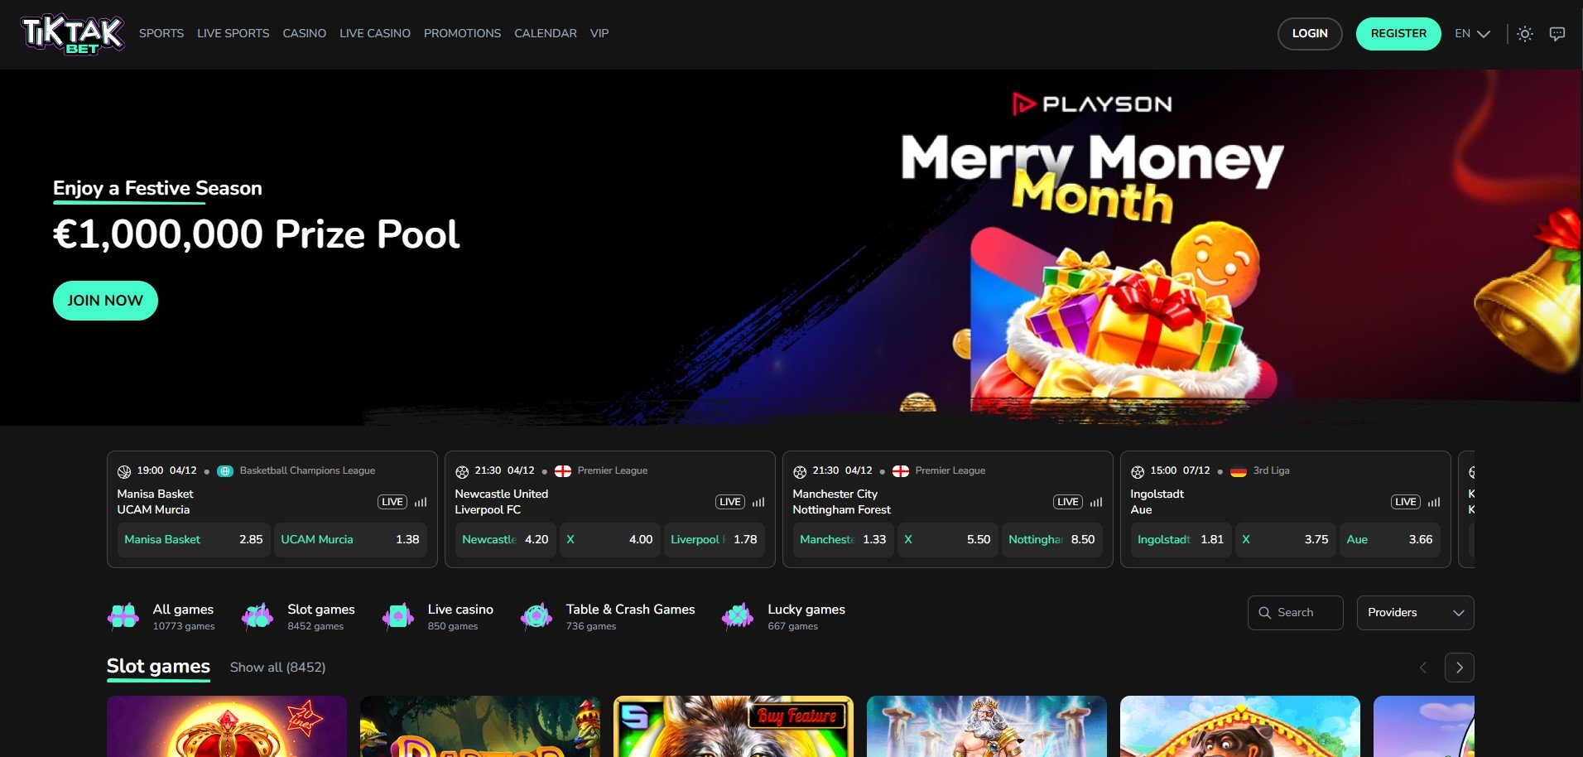The height and width of the screenshot is (757, 1583).
Task: Click LIVE badge on Newcastle United match
Action: click(730, 502)
